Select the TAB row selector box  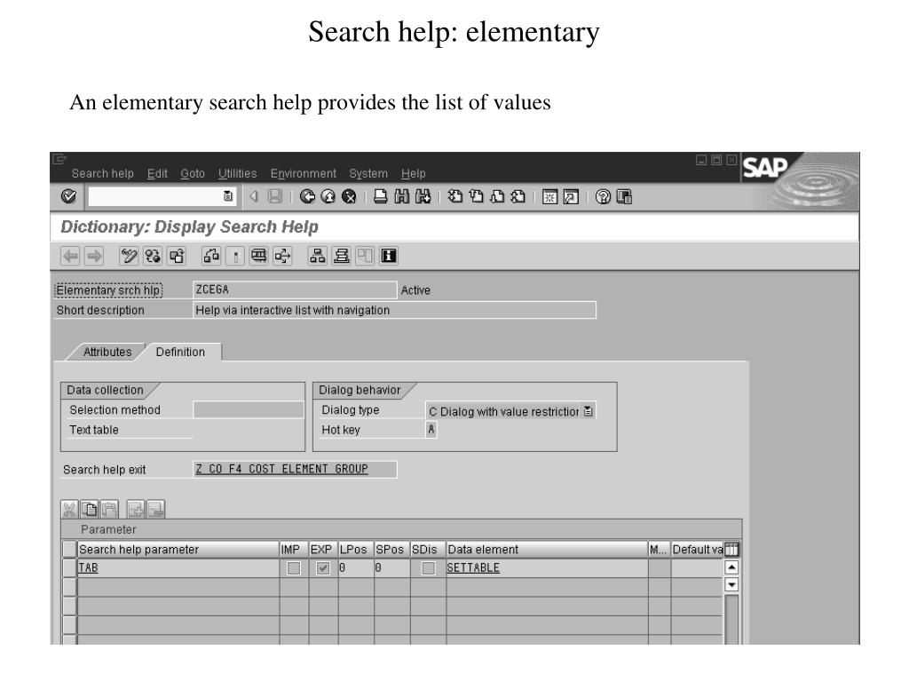[69, 567]
